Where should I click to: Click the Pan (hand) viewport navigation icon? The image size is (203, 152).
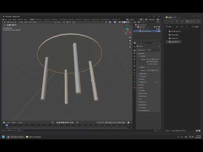coord(130,41)
